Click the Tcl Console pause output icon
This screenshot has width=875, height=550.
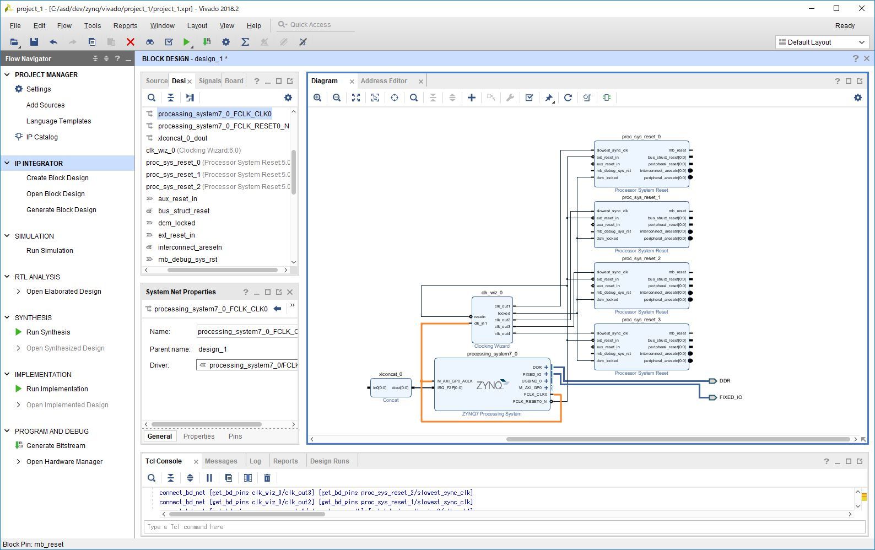[x=209, y=478]
